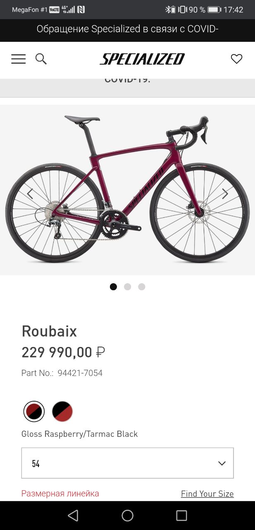Show the previous bike image arrow
Image resolution: width=255 pixels, height=530 pixels.
coord(30,193)
